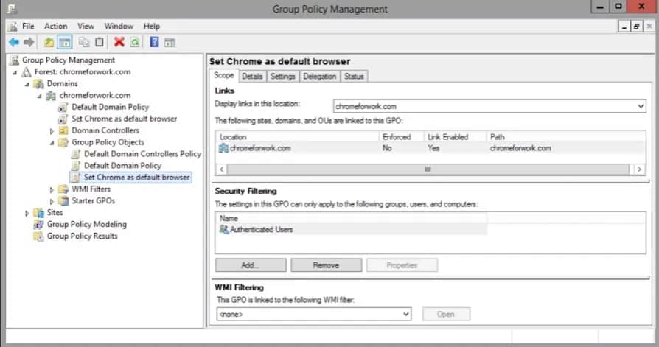The height and width of the screenshot is (347, 659).
Task: Open the Display links location dropdown
Action: [639, 106]
